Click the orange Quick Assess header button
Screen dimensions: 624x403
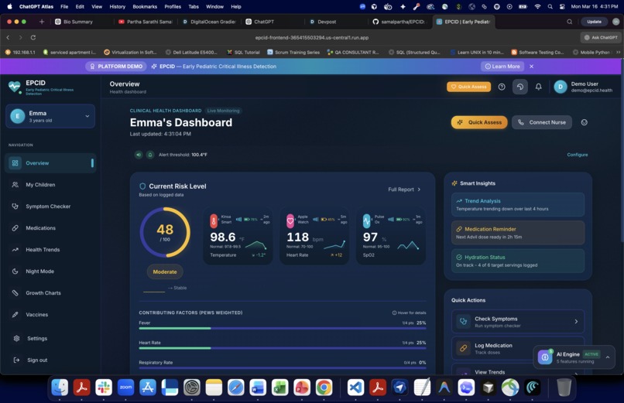point(468,87)
